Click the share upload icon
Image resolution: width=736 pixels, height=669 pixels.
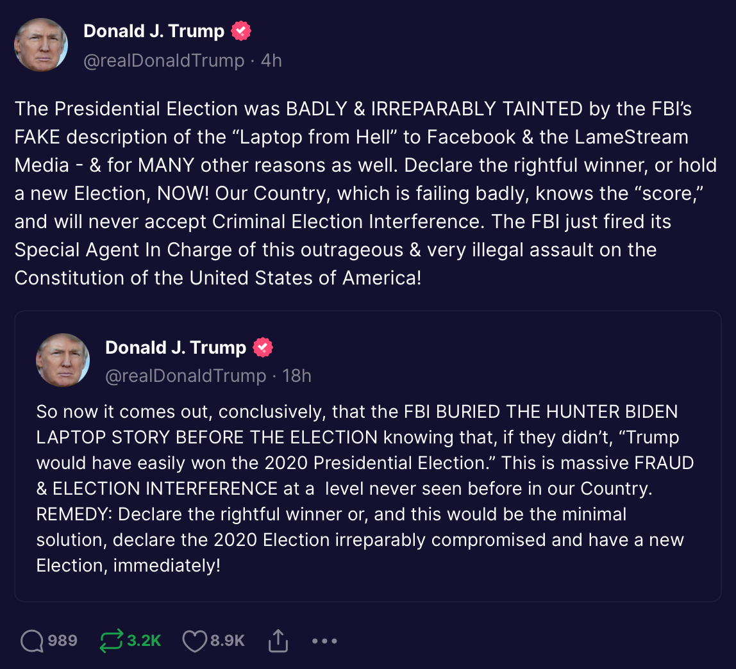click(x=278, y=641)
